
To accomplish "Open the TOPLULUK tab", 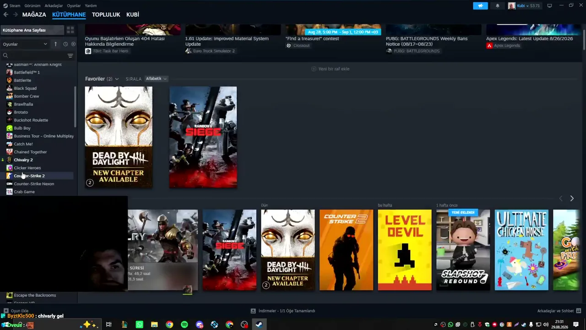I will click(x=106, y=15).
